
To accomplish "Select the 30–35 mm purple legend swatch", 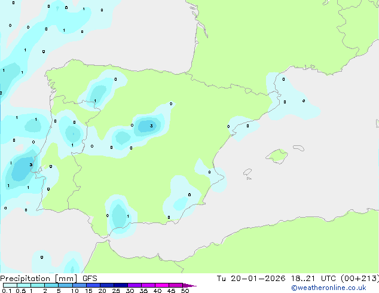I will pyautogui.click(x=135, y=285).
